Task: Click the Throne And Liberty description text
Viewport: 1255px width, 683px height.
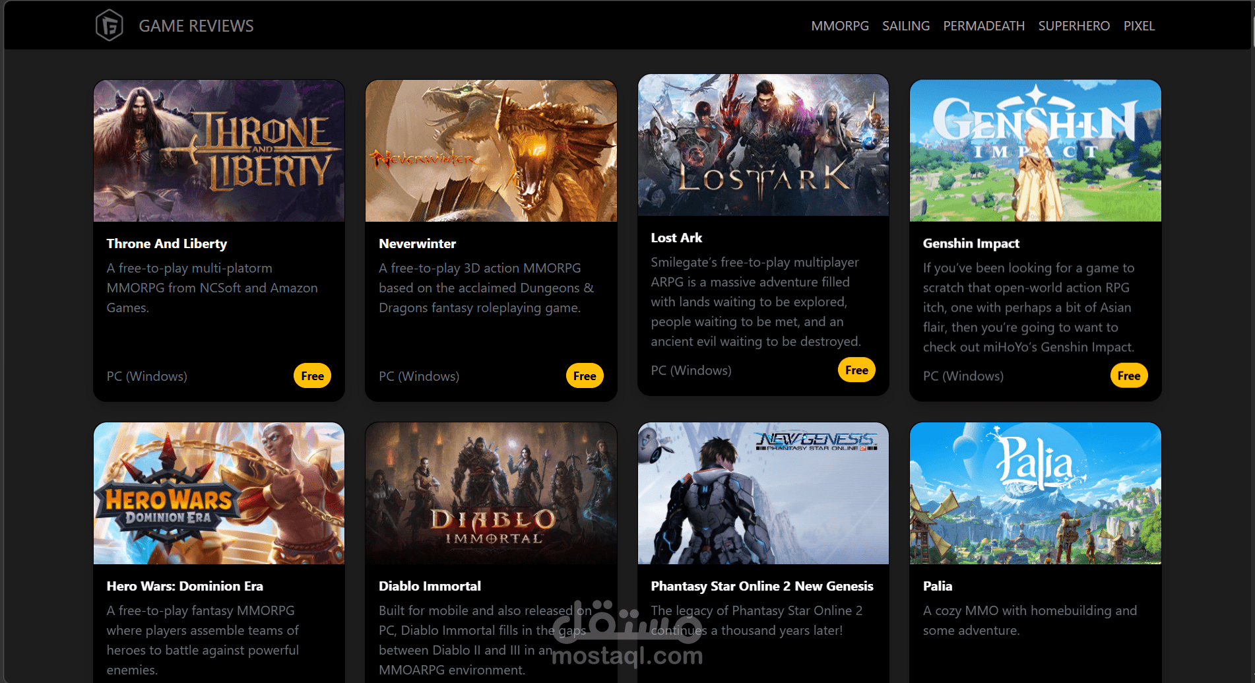Action: click(x=212, y=288)
